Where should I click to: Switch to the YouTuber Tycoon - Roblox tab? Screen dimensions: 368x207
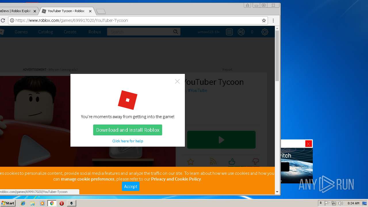66,11
